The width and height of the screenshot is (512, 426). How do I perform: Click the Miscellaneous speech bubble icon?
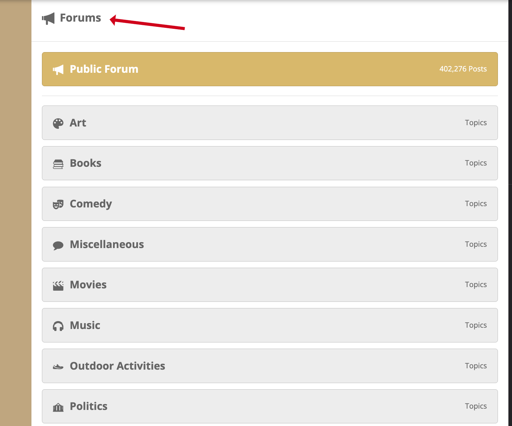[x=58, y=245]
